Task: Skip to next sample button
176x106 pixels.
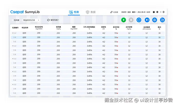Action: pos(147,20)
